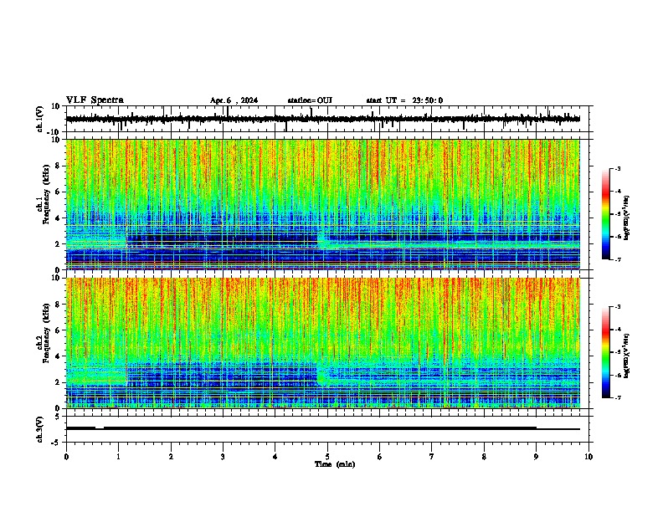Click time axis tick label "2"
The width and height of the screenshot is (663, 512).
tap(171, 457)
